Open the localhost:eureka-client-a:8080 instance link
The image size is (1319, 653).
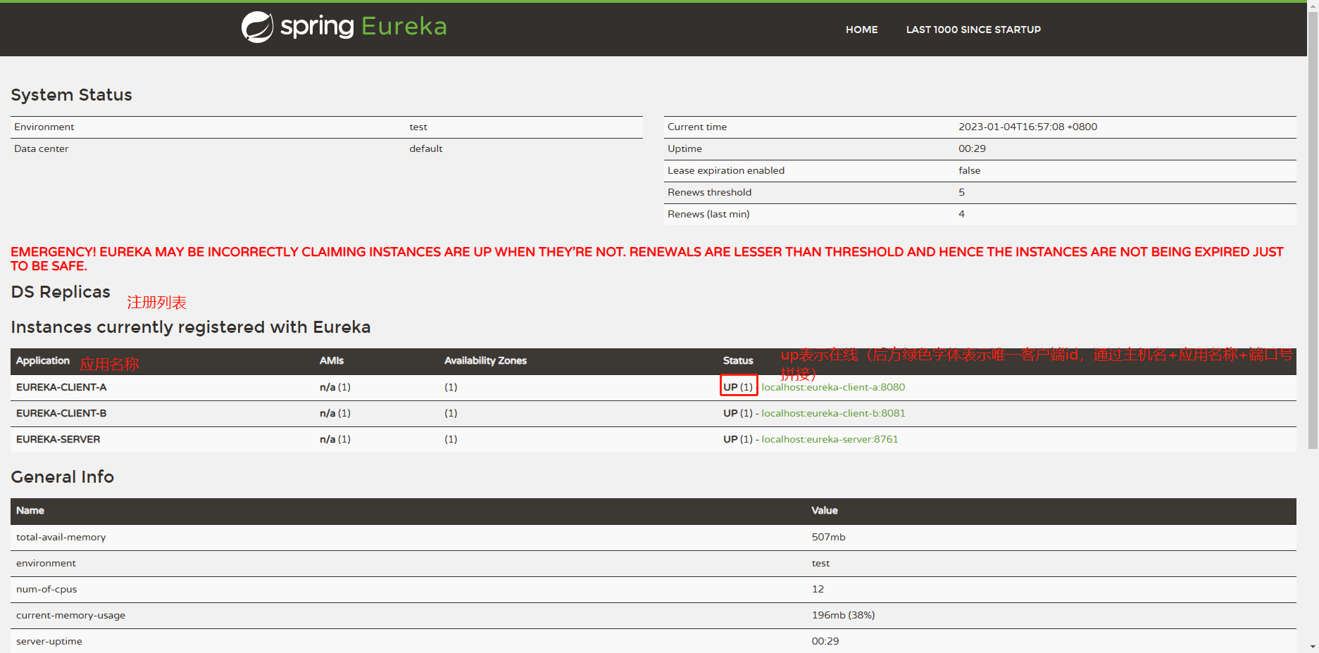[833, 387]
